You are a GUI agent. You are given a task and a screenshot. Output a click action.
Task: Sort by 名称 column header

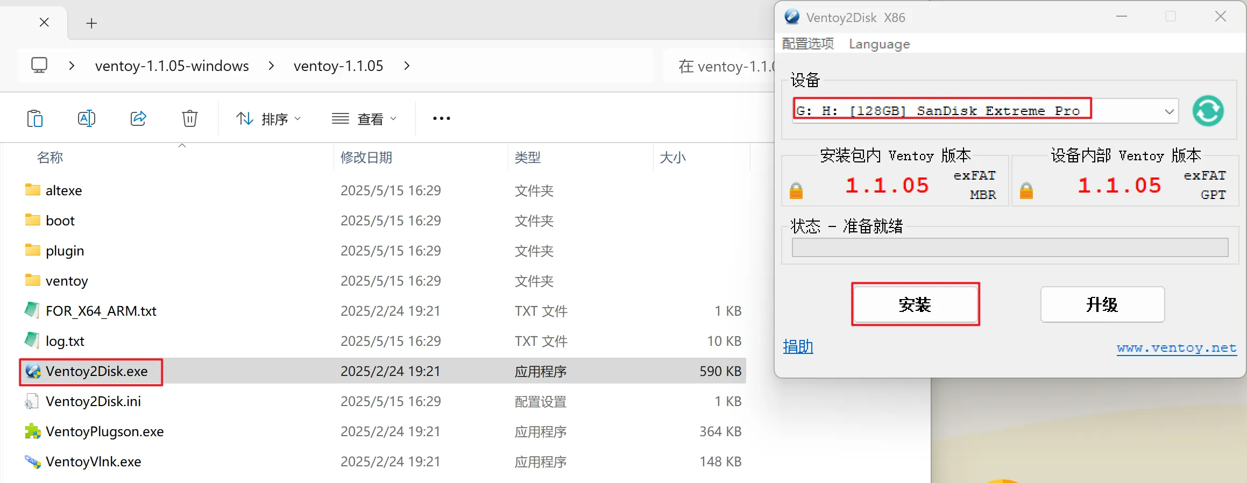click(50, 158)
